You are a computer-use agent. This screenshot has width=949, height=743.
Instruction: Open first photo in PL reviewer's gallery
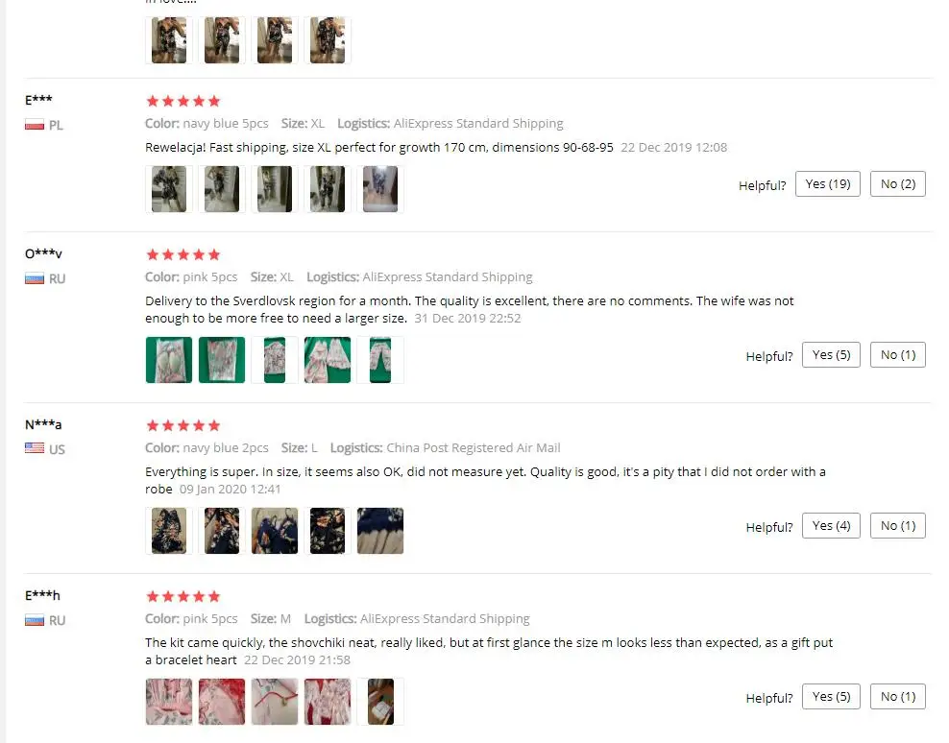click(x=169, y=189)
